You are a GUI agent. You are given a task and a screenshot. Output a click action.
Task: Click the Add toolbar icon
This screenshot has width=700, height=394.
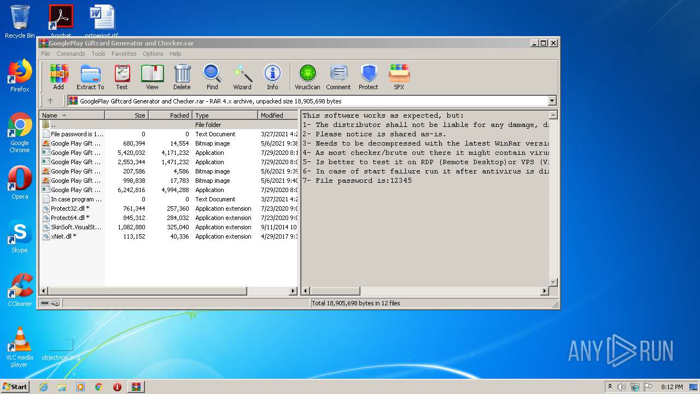coord(59,77)
